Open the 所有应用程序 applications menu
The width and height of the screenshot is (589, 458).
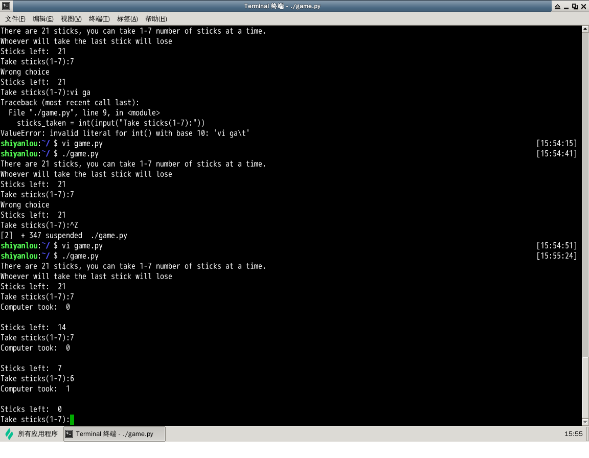[37, 434]
